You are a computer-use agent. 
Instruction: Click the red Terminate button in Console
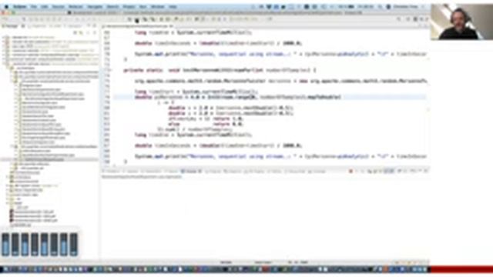[x=350, y=172]
